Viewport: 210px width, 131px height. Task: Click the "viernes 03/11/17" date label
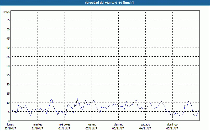coord(118,126)
